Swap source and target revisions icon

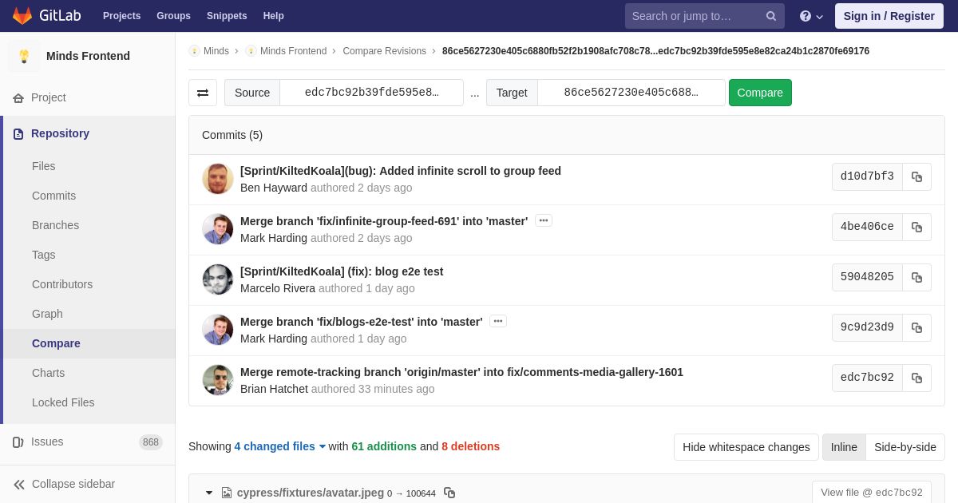(203, 93)
